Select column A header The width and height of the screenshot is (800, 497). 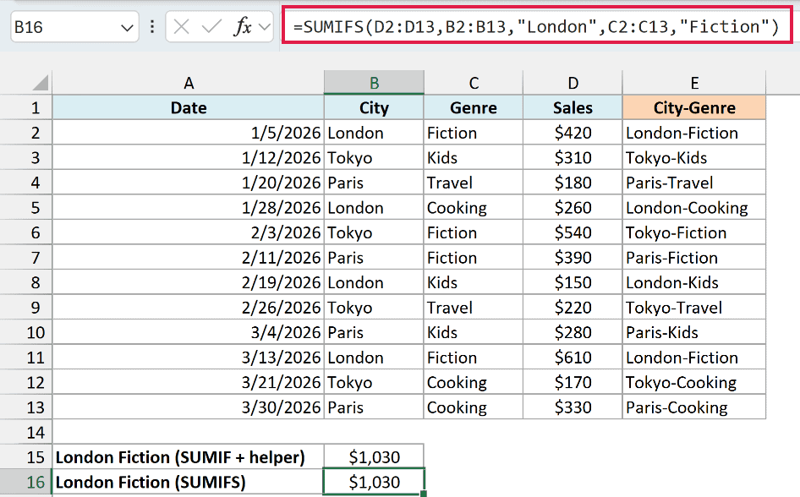pos(189,83)
